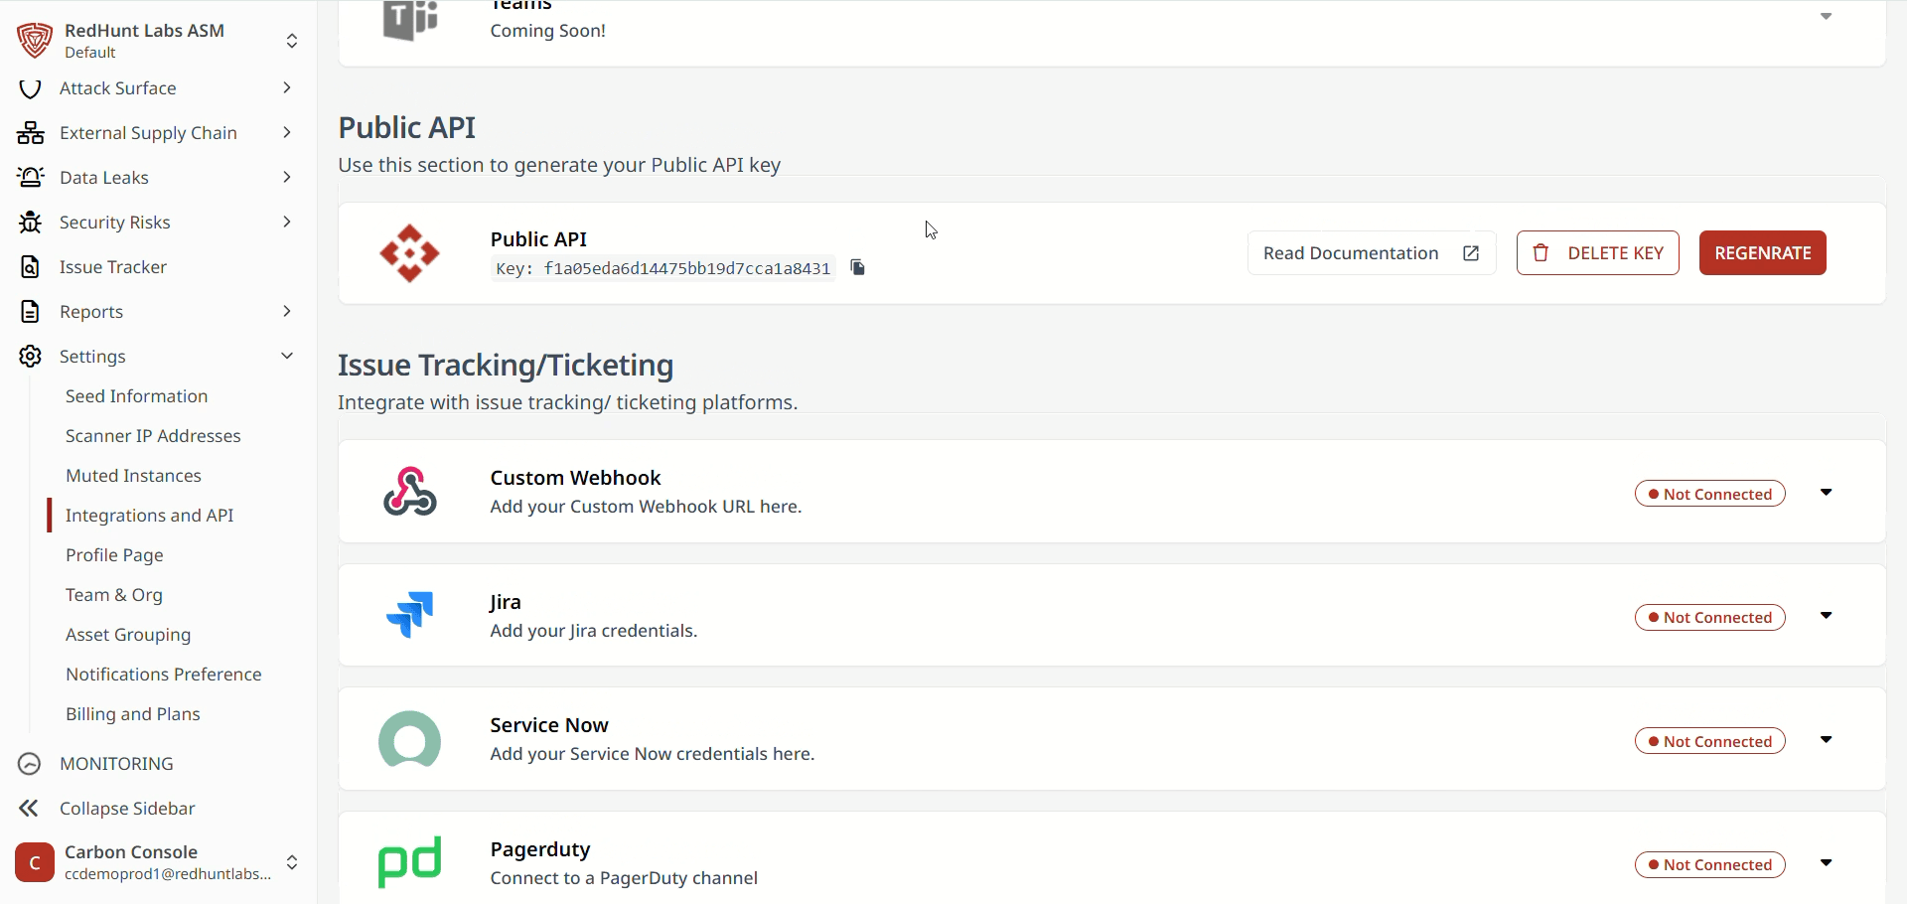1907x904 pixels.
Task: Open the Carbon Console account menu arrows
Action: [x=292, y=862]
